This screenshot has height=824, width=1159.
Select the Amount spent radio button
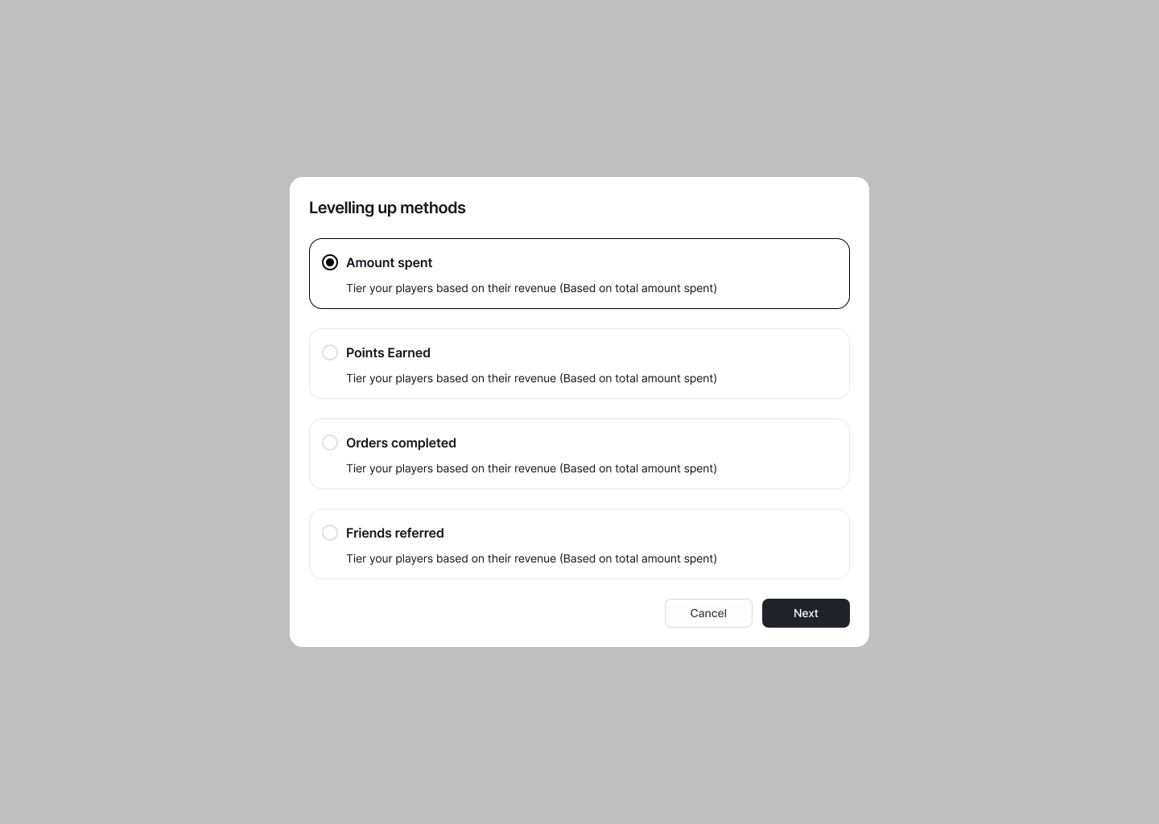[330, 262]
